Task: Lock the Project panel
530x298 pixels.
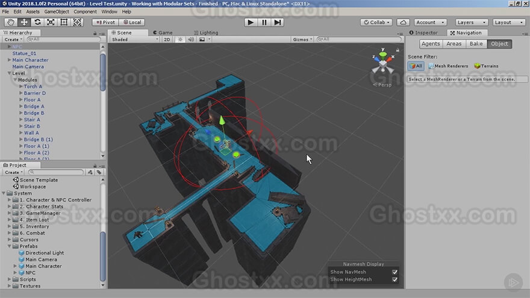Action: click(x=95, y=166)
